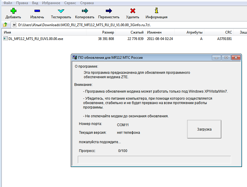Click the 'Прогресс:' label
The width and height of the screenshot is (247, 187).
pos(87,151)
